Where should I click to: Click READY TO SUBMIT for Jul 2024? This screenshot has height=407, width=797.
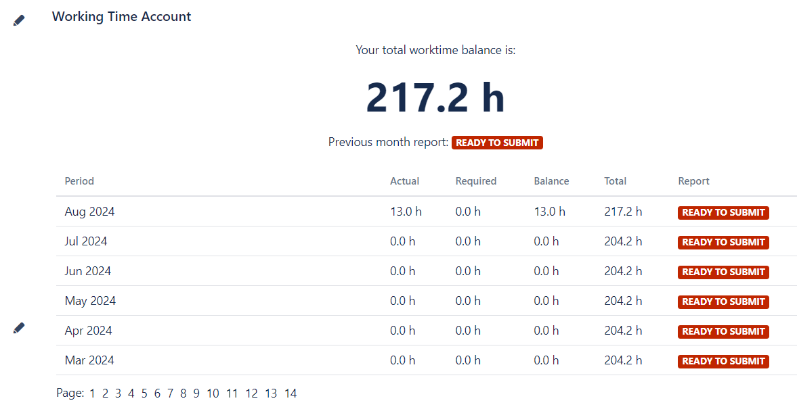click(723, 242)
